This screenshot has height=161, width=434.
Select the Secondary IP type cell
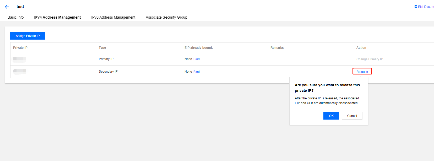(108, 72)
